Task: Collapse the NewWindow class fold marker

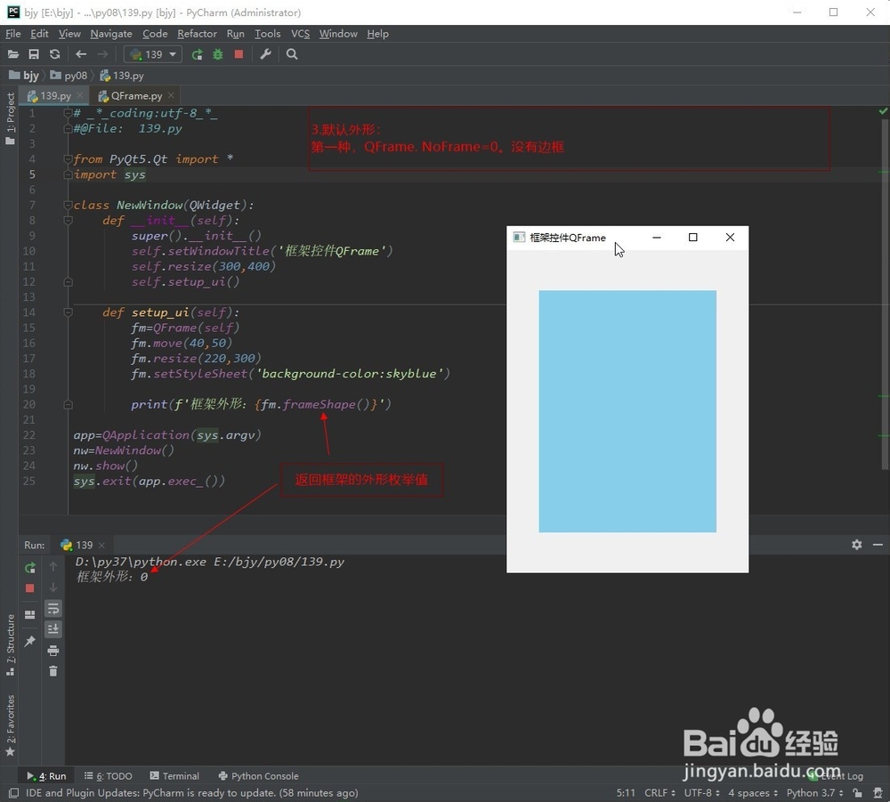Action: [x=68, y=205]
